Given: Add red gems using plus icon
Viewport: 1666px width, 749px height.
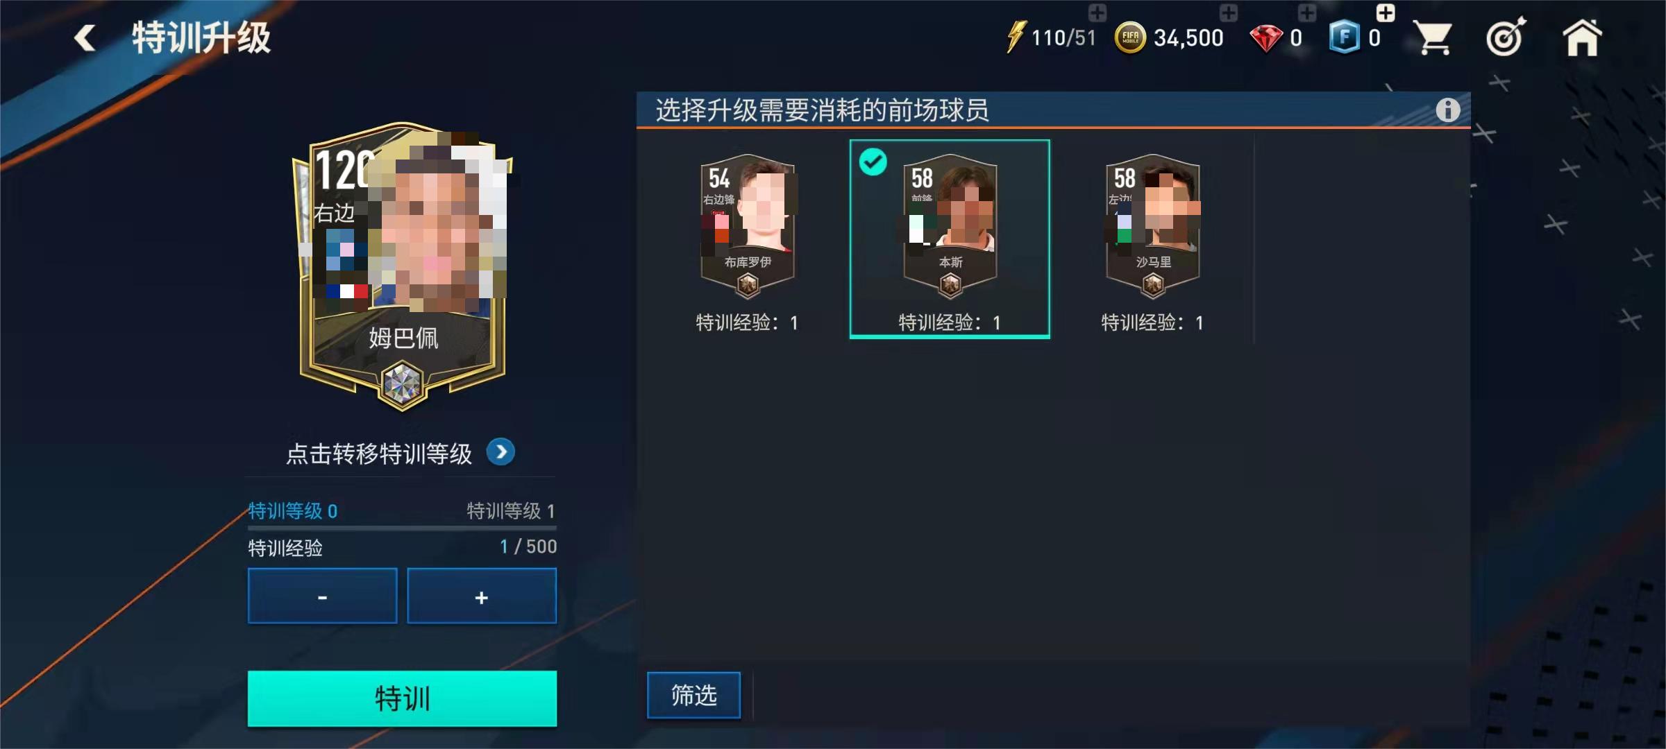Looking at the screenshot, I should click(1307, 12).
